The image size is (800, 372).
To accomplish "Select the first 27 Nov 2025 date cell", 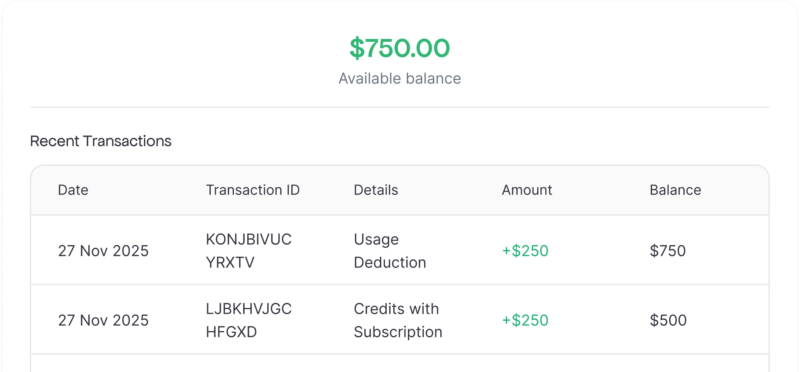I will (x=103, y=251).
